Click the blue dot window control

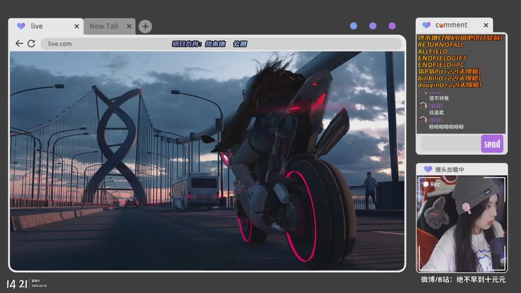tap(354, 26)
